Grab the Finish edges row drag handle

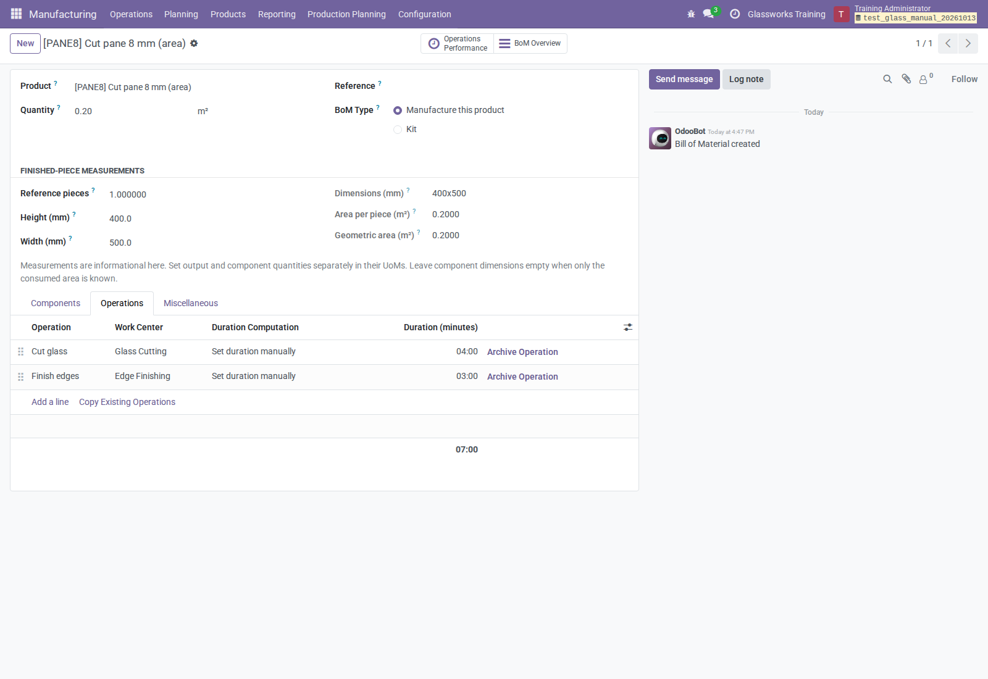pyautogui.click(x=20, y=376)
